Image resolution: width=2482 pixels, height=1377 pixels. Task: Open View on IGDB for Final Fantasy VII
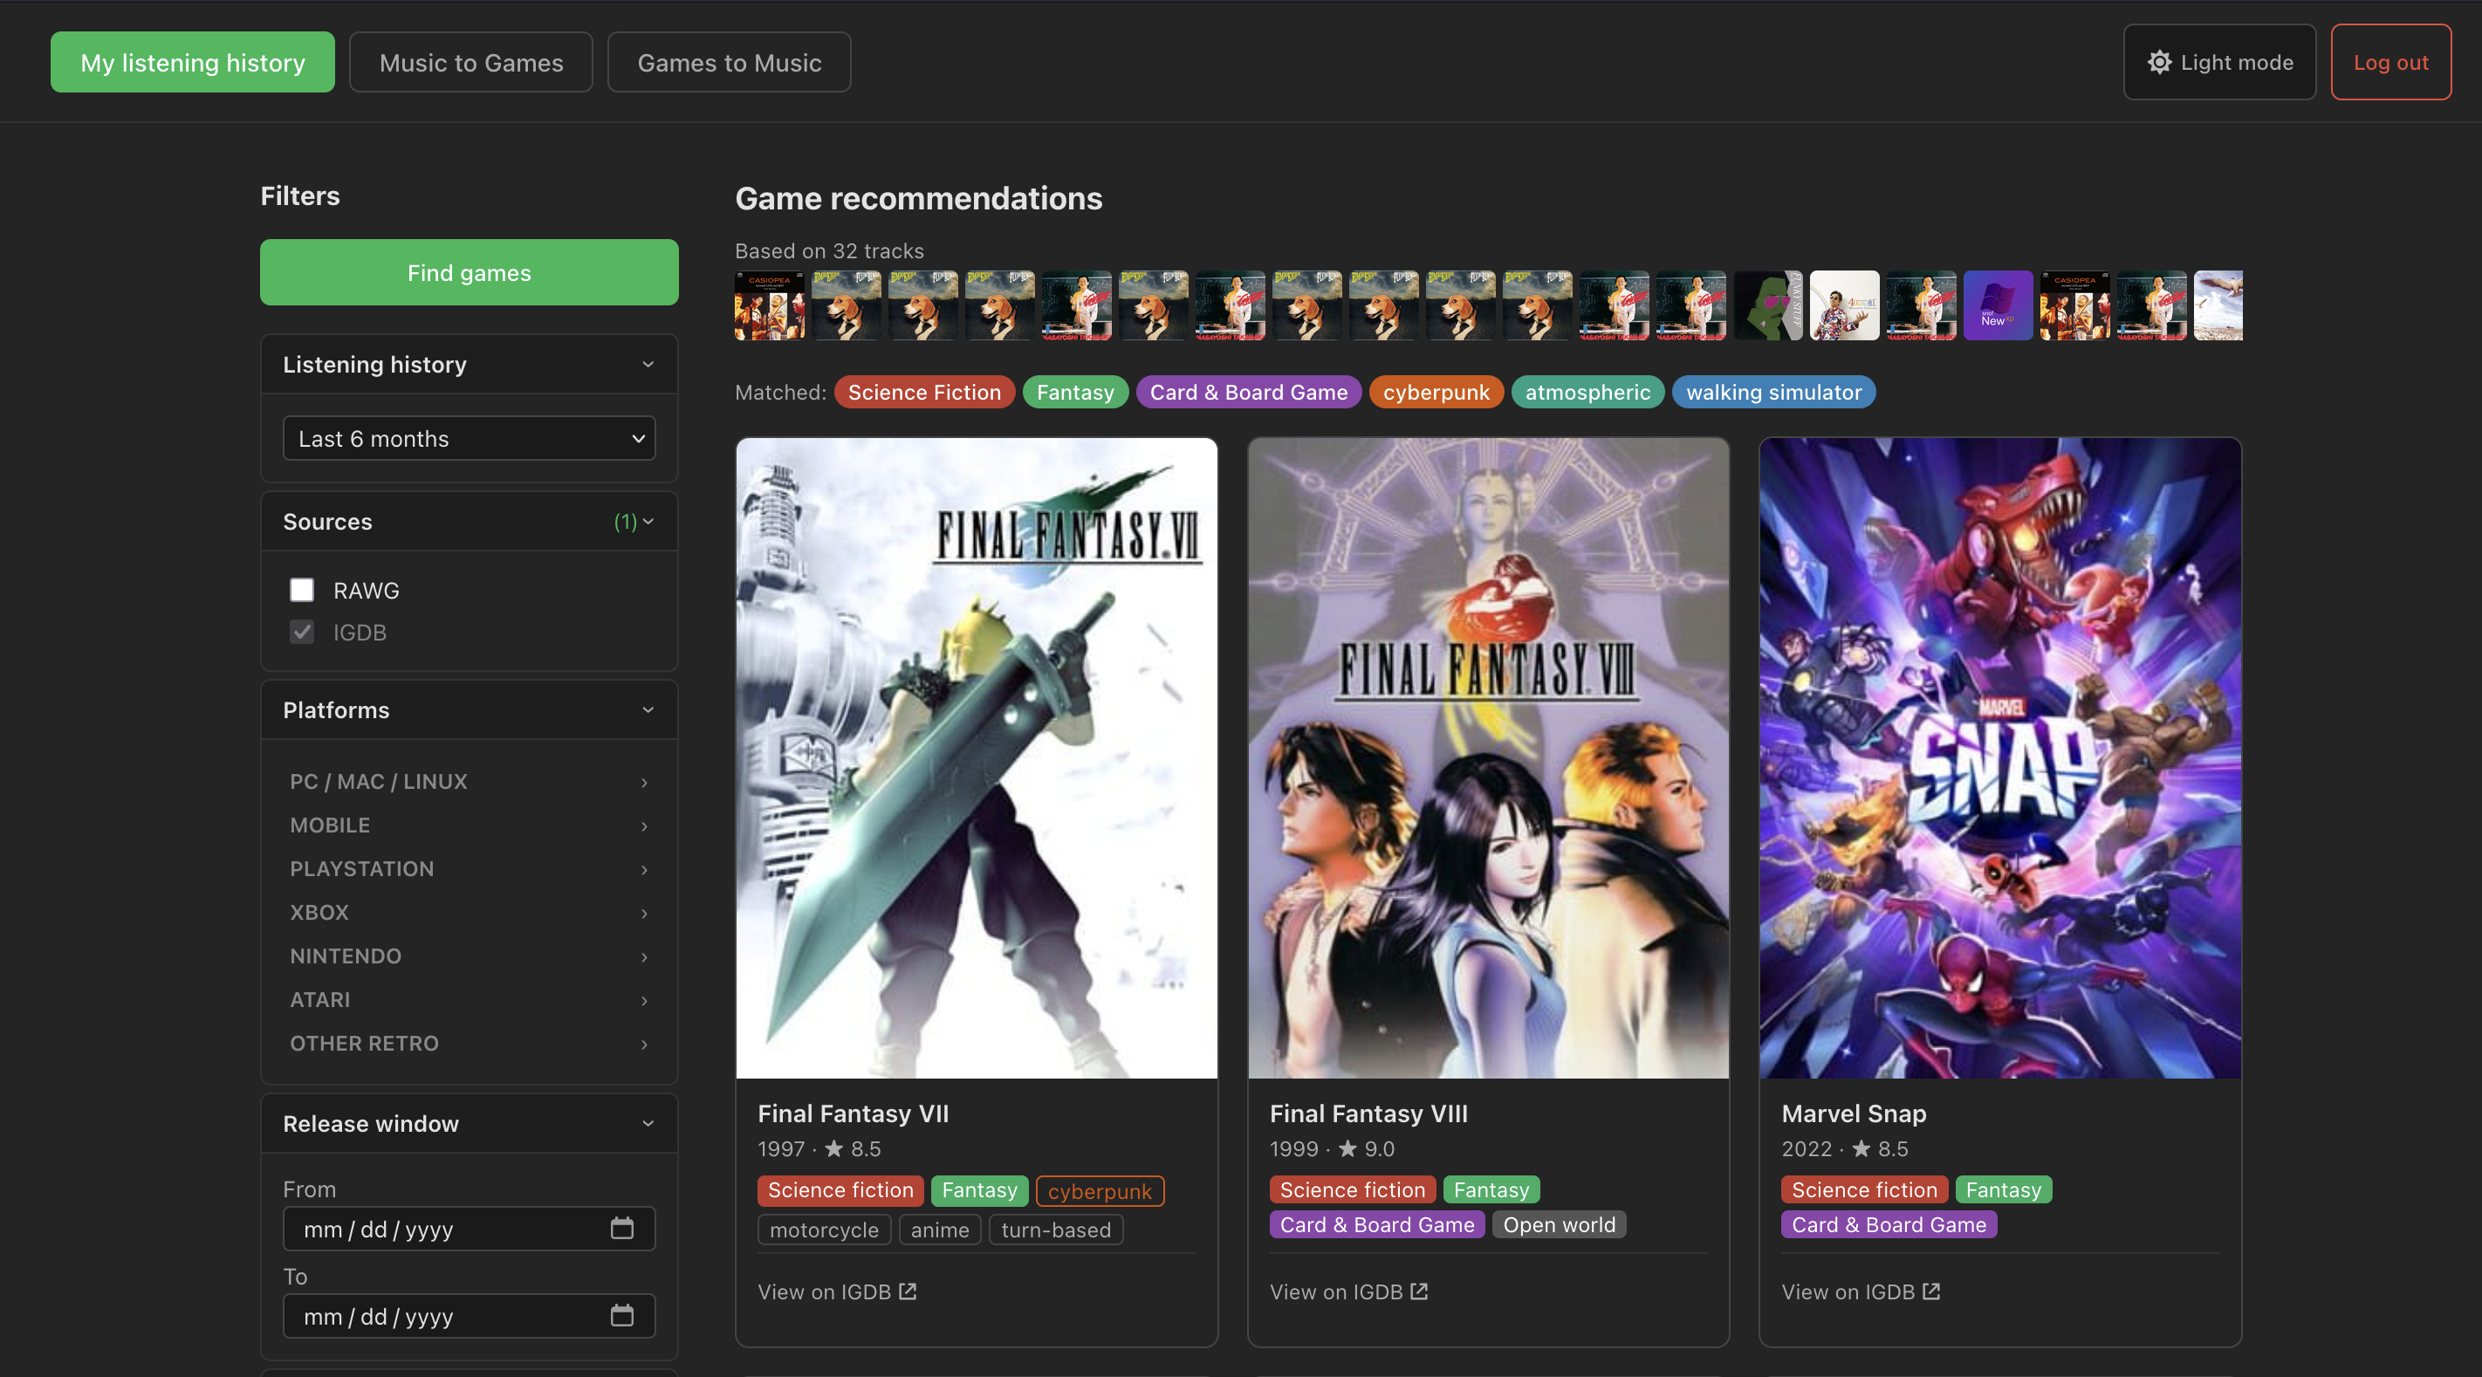point(836,1291)
